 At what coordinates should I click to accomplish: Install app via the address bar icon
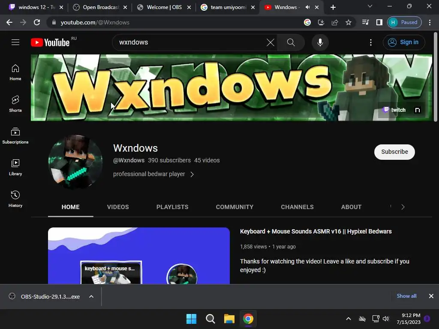(321, 22)
